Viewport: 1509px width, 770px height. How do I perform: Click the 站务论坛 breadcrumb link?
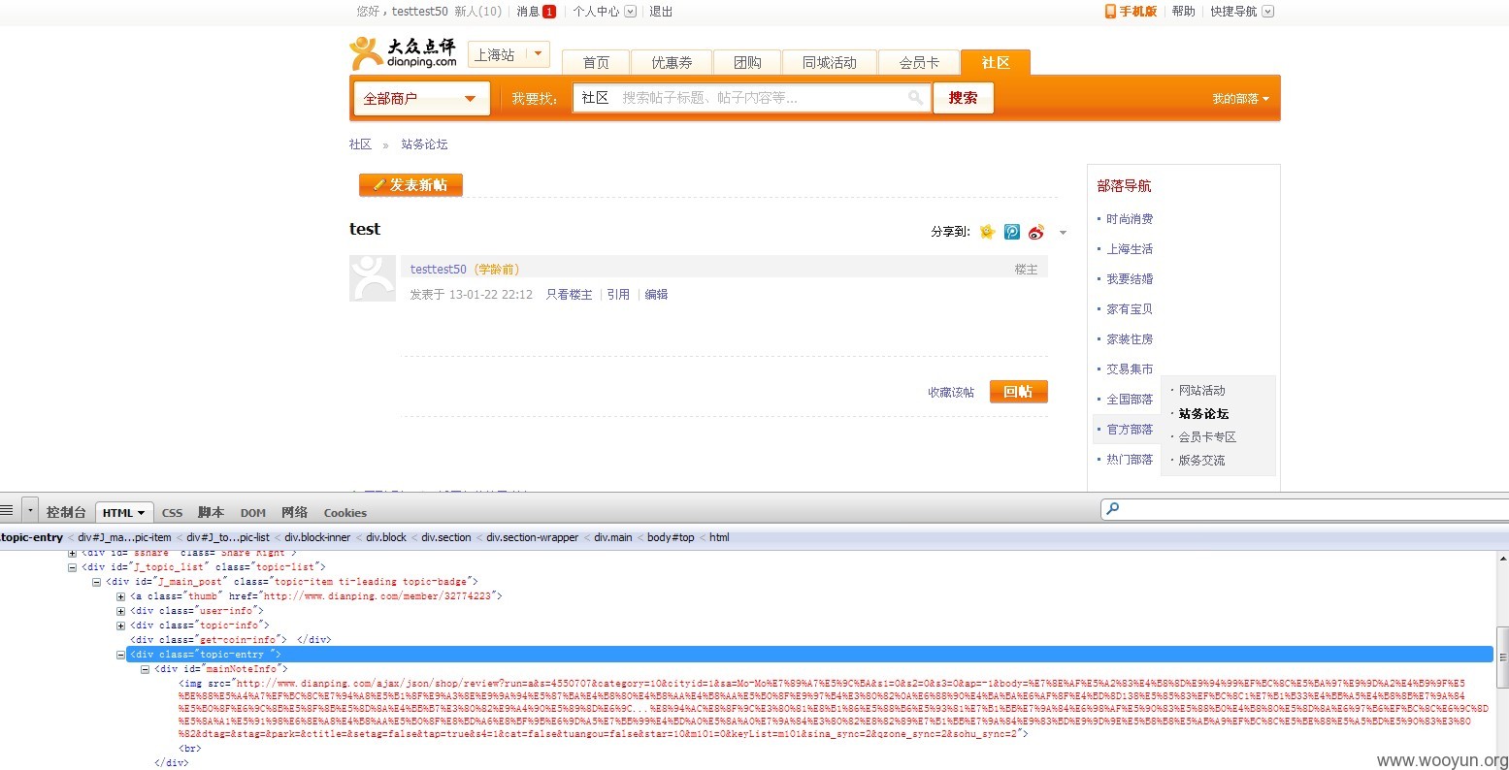424,144
